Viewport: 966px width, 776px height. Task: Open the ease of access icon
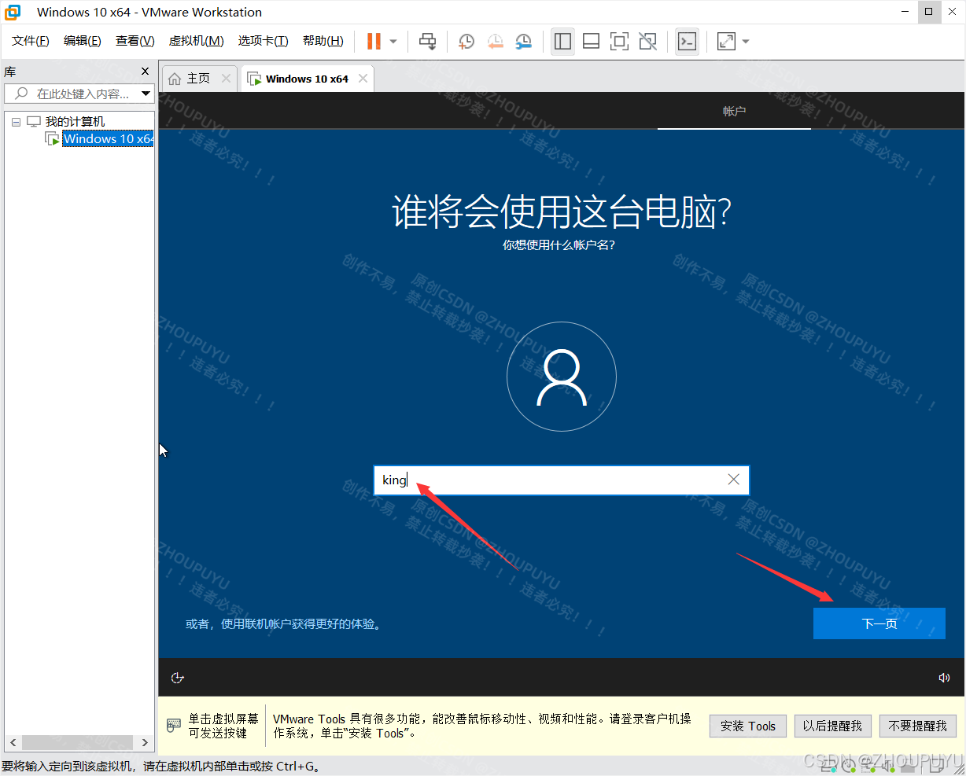pos(178,678)
